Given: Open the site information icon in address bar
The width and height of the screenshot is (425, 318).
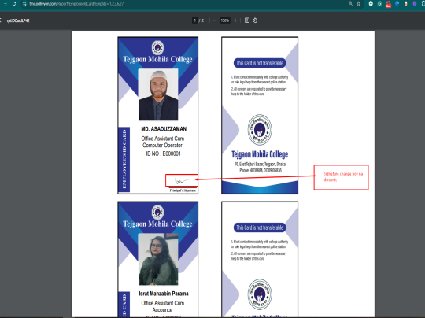Looking at the screenshot, I should [x=24, y=3].
